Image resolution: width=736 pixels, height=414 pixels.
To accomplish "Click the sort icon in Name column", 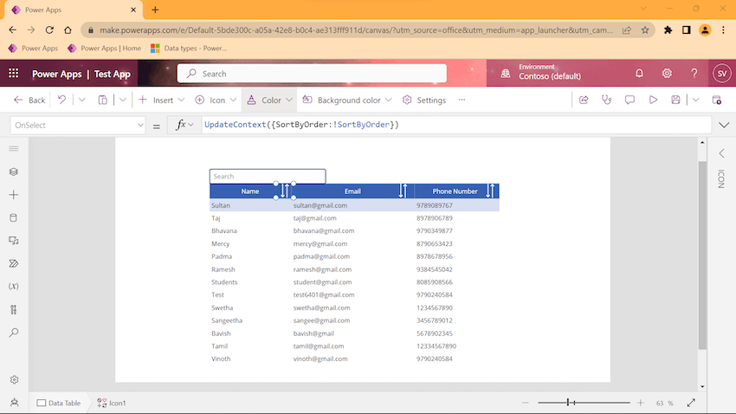I will [285, 191].
